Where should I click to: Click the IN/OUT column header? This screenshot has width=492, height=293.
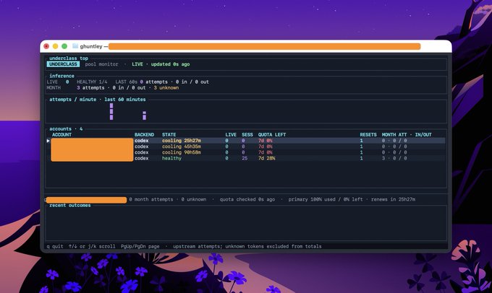(423, 135)
